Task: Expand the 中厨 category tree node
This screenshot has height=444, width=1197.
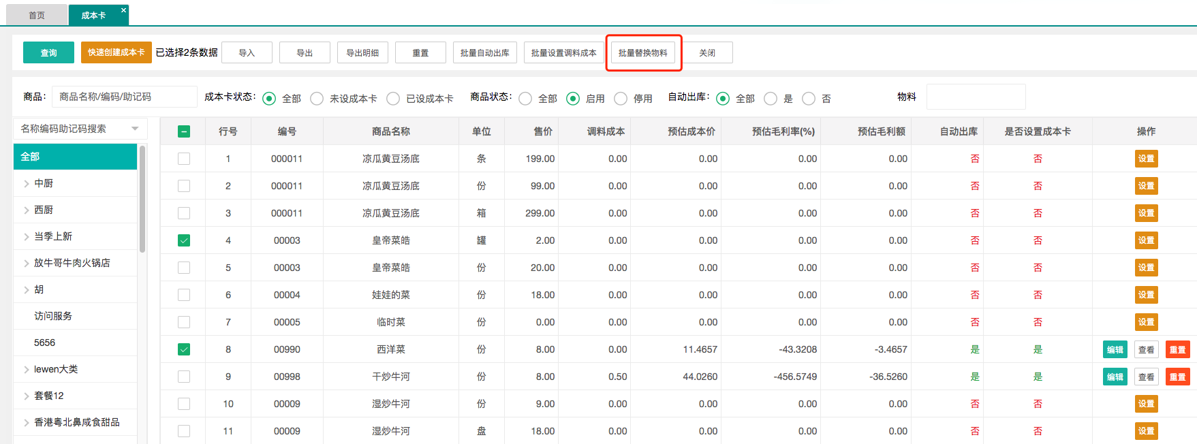Action: click(x=27, y=183)
